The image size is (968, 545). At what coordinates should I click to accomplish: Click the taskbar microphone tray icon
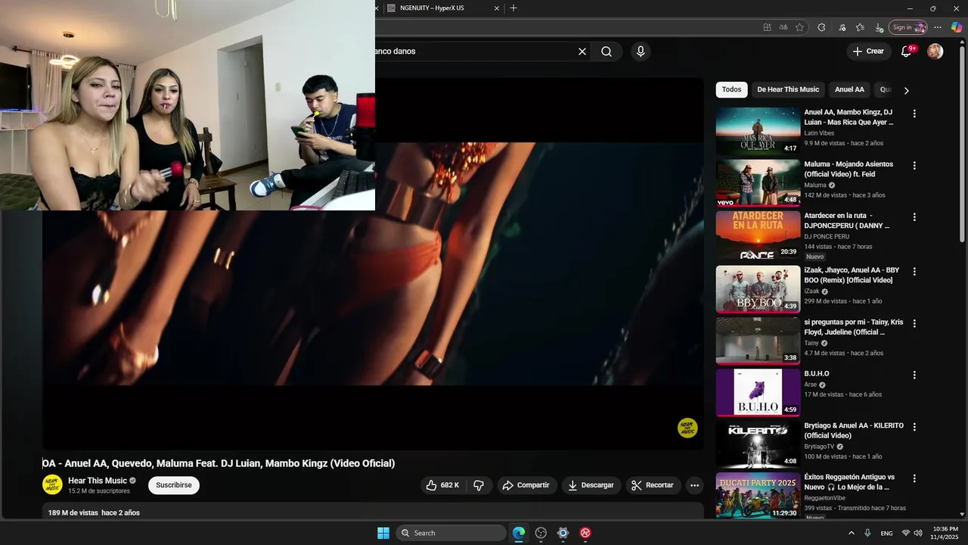point(867,533)
